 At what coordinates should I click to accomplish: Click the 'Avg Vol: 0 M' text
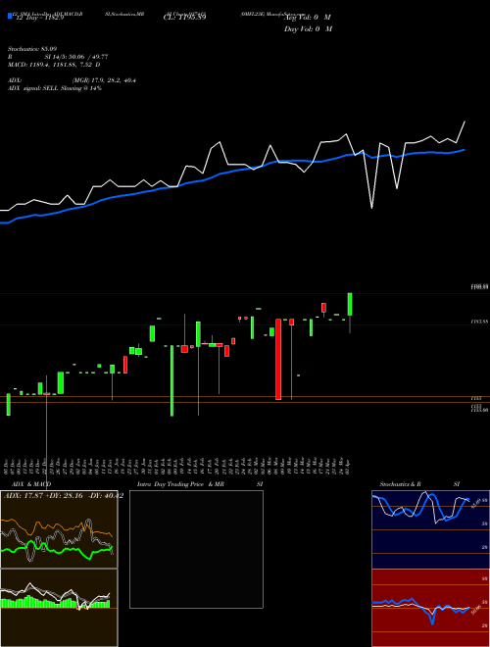point(308,18)
